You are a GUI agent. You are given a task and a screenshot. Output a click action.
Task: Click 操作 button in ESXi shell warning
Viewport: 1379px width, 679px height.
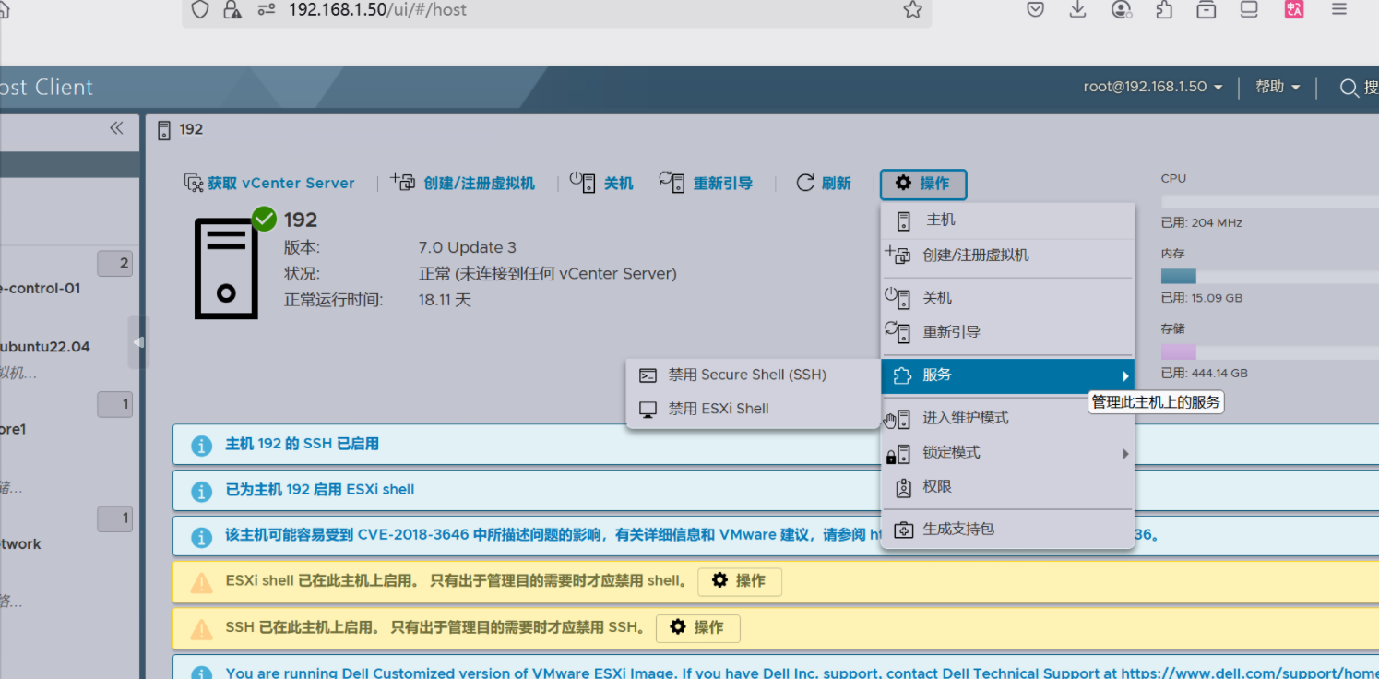(x=740, y=581)
